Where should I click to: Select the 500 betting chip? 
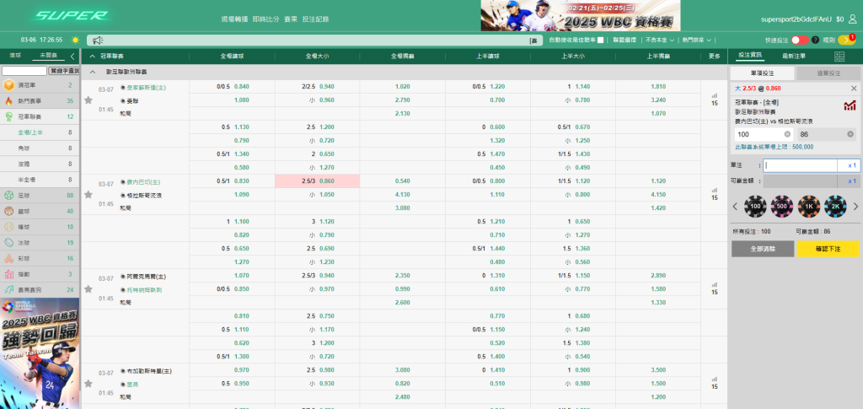781,207
